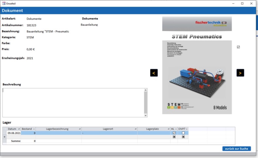The width and height of the screenshot is (258, 158).
Task: Click the row selector of the 09.08.2021 record
Action: (4, 133)
